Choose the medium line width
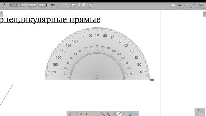The width and height of the screenshot is (206, 116). (x=32, y=5)
